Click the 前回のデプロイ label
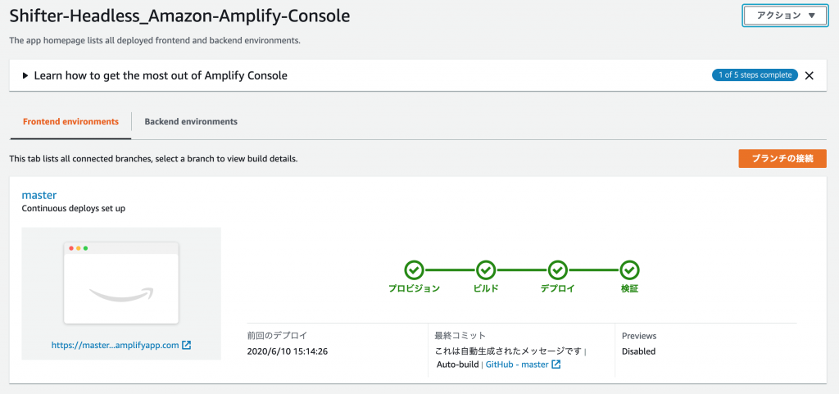839x394 pixels. 277,337
